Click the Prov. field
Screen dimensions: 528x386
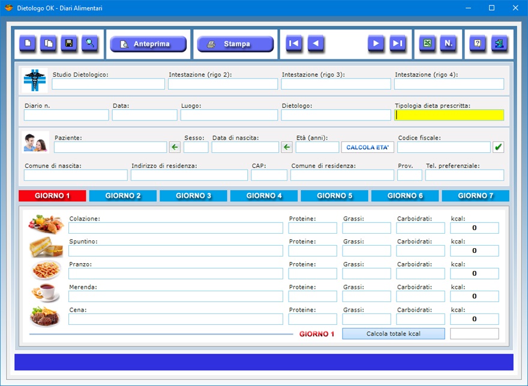(409, 176)
